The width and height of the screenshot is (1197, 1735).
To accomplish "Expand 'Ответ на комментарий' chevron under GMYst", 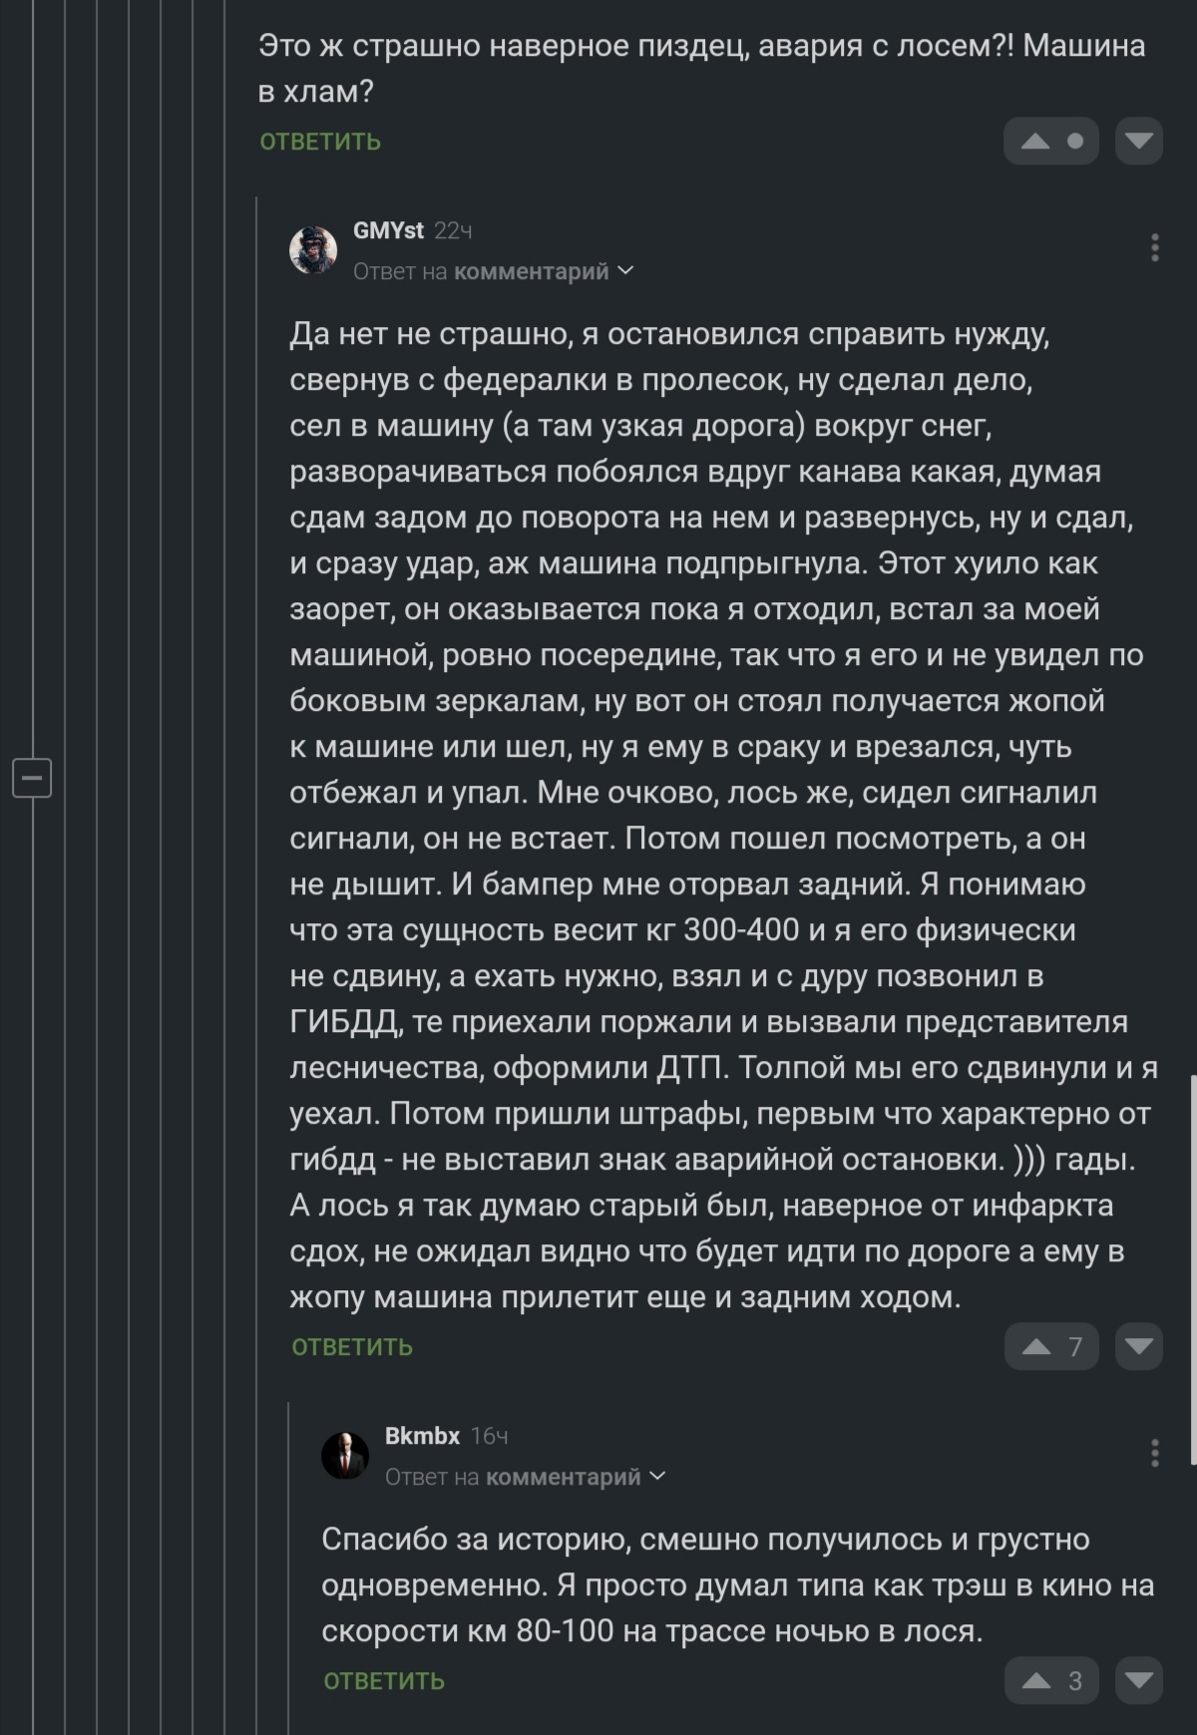I will (x=626, y=270).
